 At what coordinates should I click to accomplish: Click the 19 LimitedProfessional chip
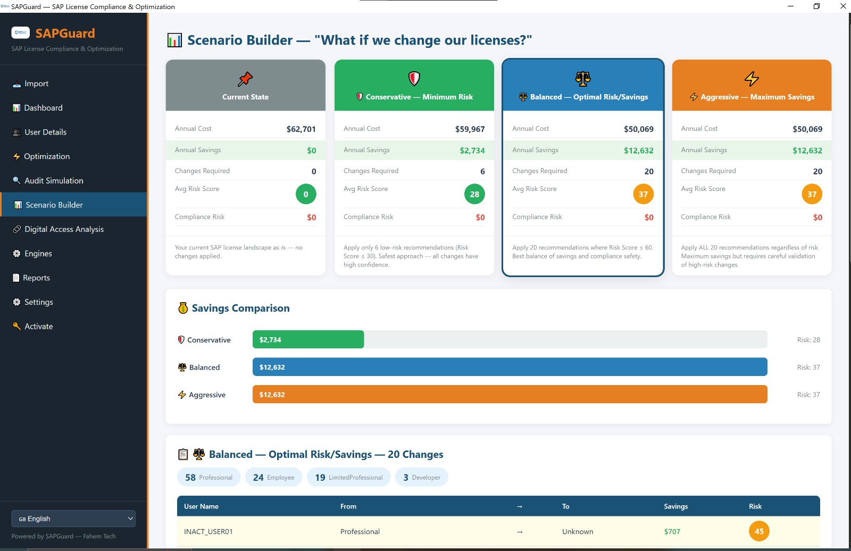tap(348, 477)
